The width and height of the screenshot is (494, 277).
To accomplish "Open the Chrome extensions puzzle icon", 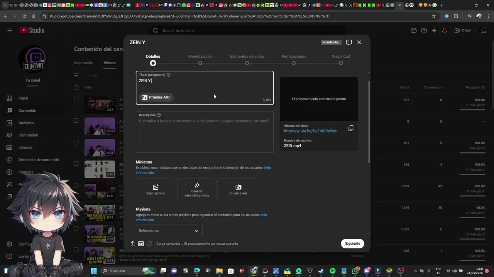I will 456,16.
